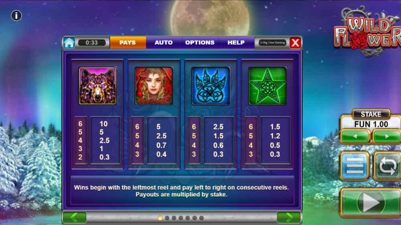This screenshot has height=225, width=401.
Task: Select the last page indicator dot
Action: (202, 218)
